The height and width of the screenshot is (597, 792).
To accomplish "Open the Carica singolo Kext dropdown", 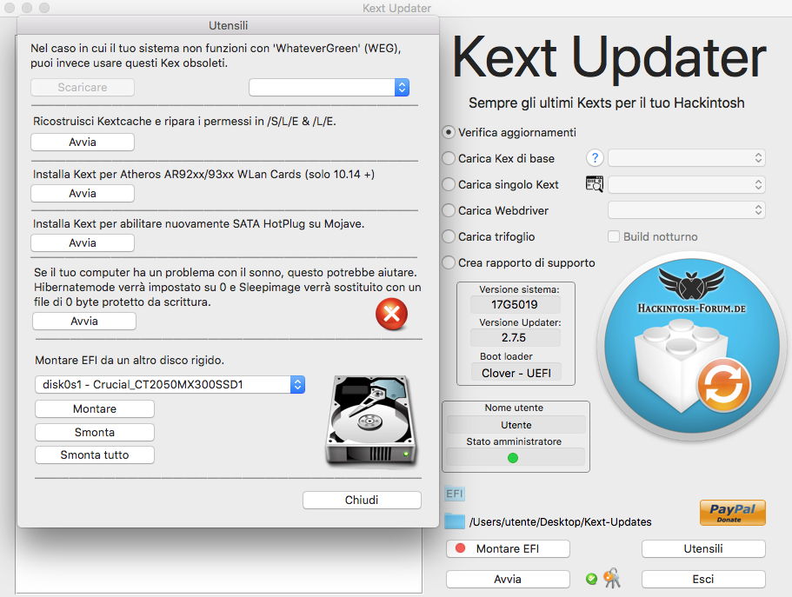I will click(687, 184).
